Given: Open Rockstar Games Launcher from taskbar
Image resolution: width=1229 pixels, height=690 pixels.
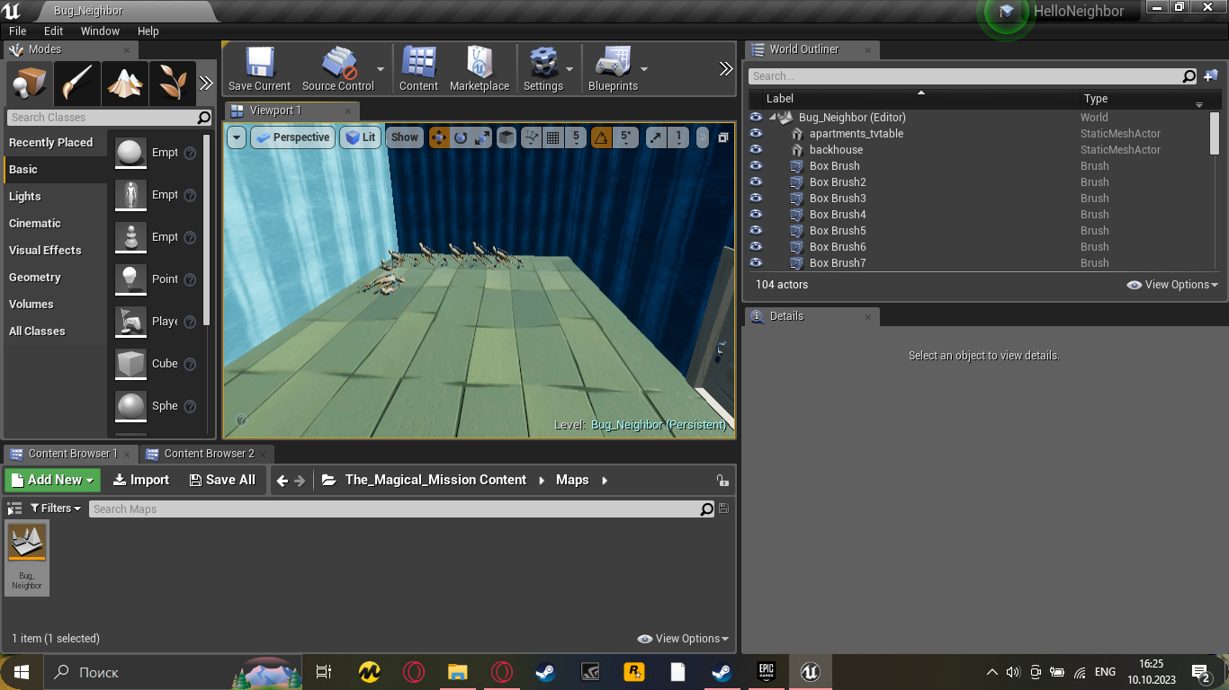Looking at the screenshot, I should pyautogui.click(x=633, y=671).
